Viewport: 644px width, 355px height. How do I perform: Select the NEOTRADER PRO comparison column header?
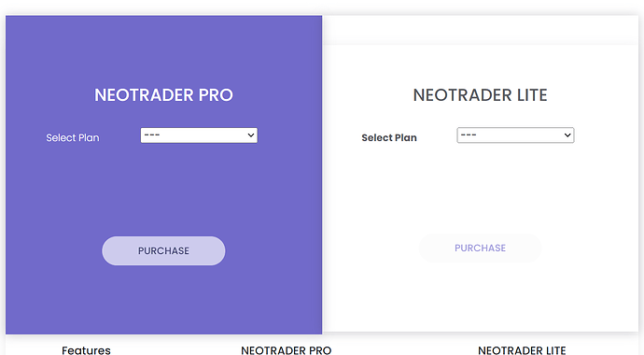[x=287, y=350]
